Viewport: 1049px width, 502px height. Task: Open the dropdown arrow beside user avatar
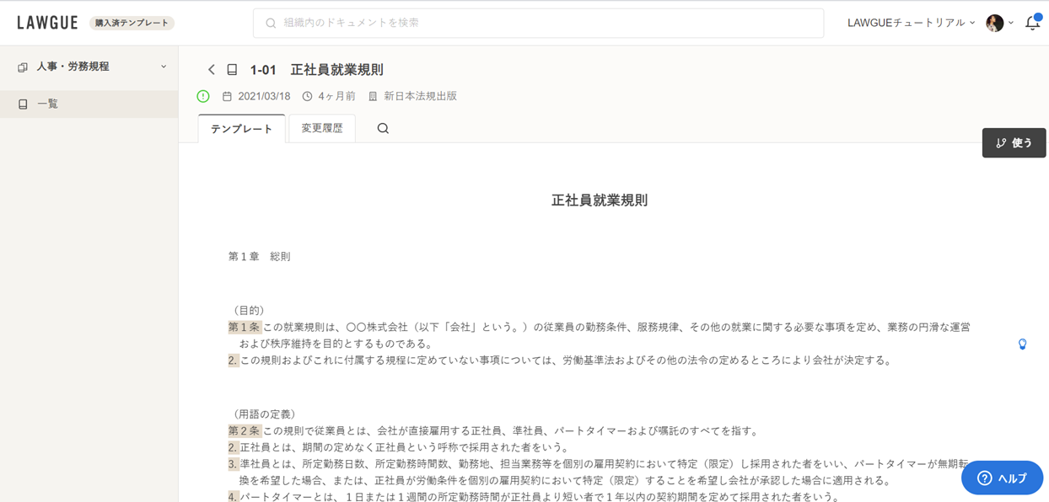(1011, 23)
